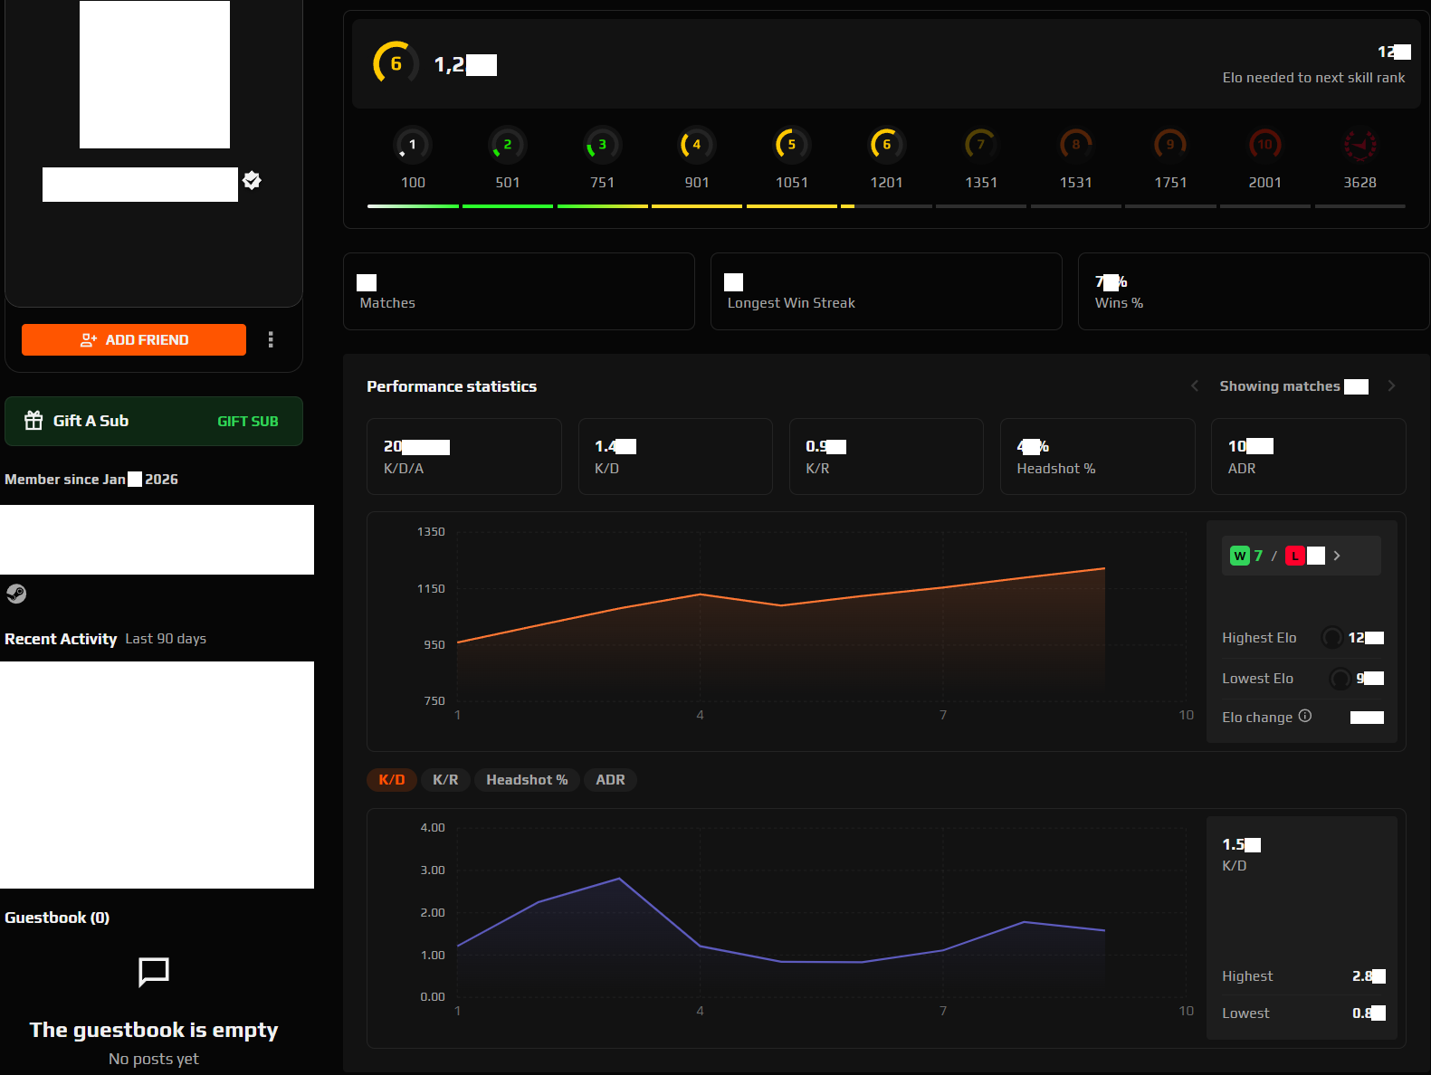Switch chart to K/R stat
Image resolution: width=1431 pixels, height=1075 pixels.
pyautogui.click(x=445, y=780)
